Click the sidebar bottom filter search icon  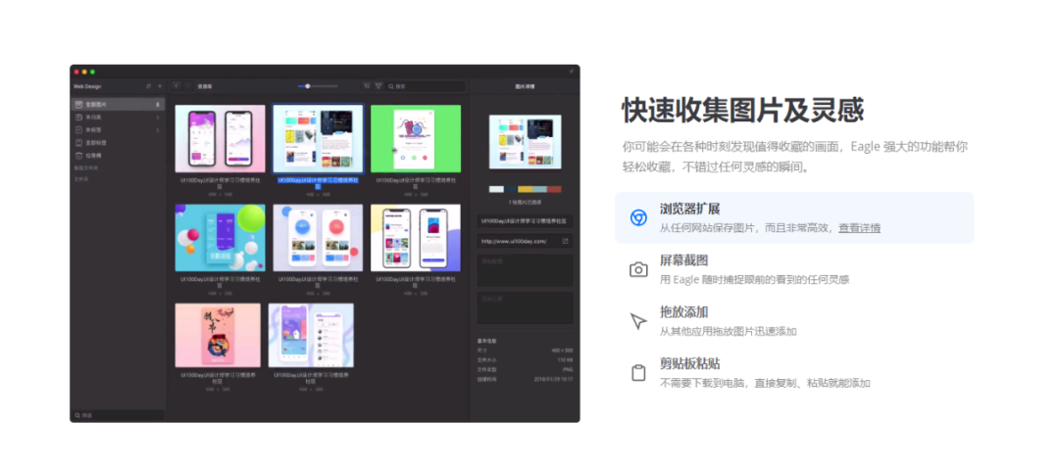click(x=77, y=415)
